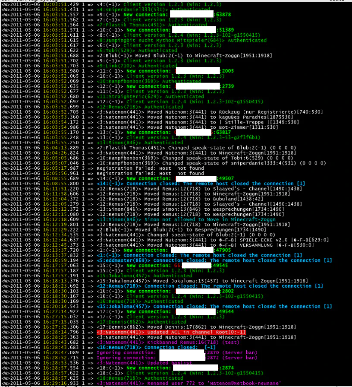Screen dimensions: 352x387
Task: Click '<2:Blub(-1)> Moved Blub:2(-1) to Minecraft-Zoggn' line
Action: pos(184,56)
